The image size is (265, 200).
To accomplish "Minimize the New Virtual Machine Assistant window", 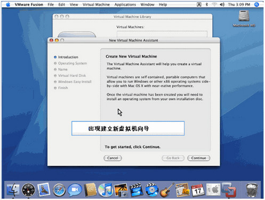I will 57,41.
